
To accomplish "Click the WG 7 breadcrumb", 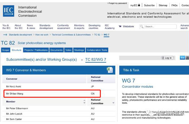I will pyautogui.click(x=106, y=35).
